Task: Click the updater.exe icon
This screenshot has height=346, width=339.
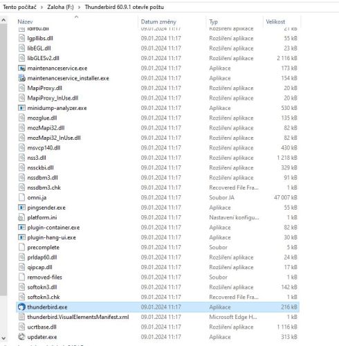Action: [21, 337]
